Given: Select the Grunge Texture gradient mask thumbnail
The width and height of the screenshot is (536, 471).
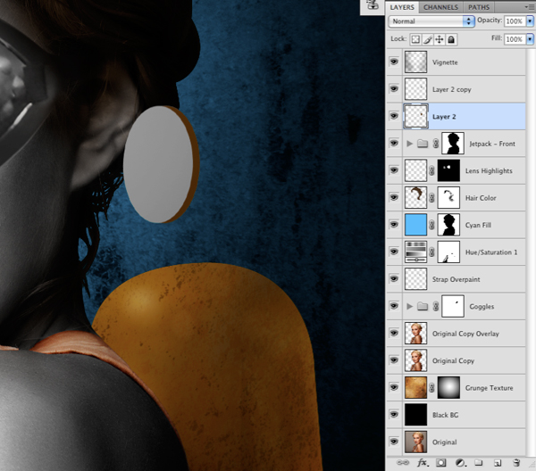Looking at the screenshot, I should [x=448, y=387].
